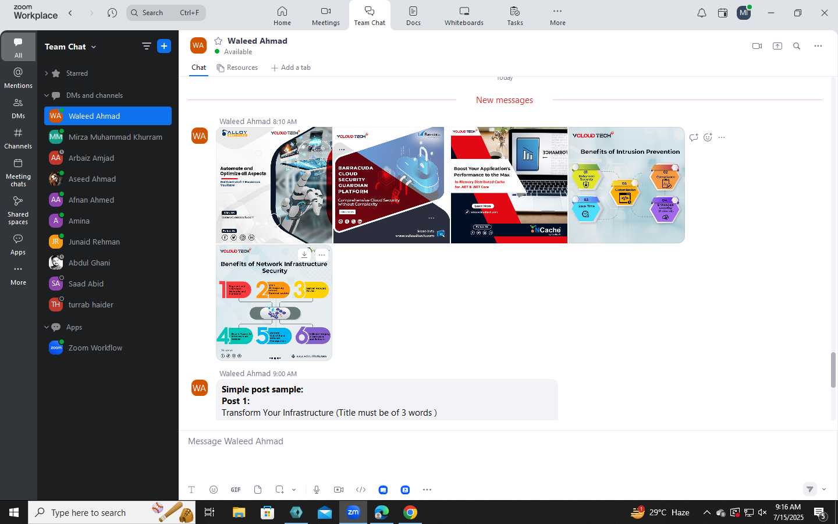This screenshot has height=524, width=838.
Task: Open the Whiteboards tab
Action: (464, 16)
